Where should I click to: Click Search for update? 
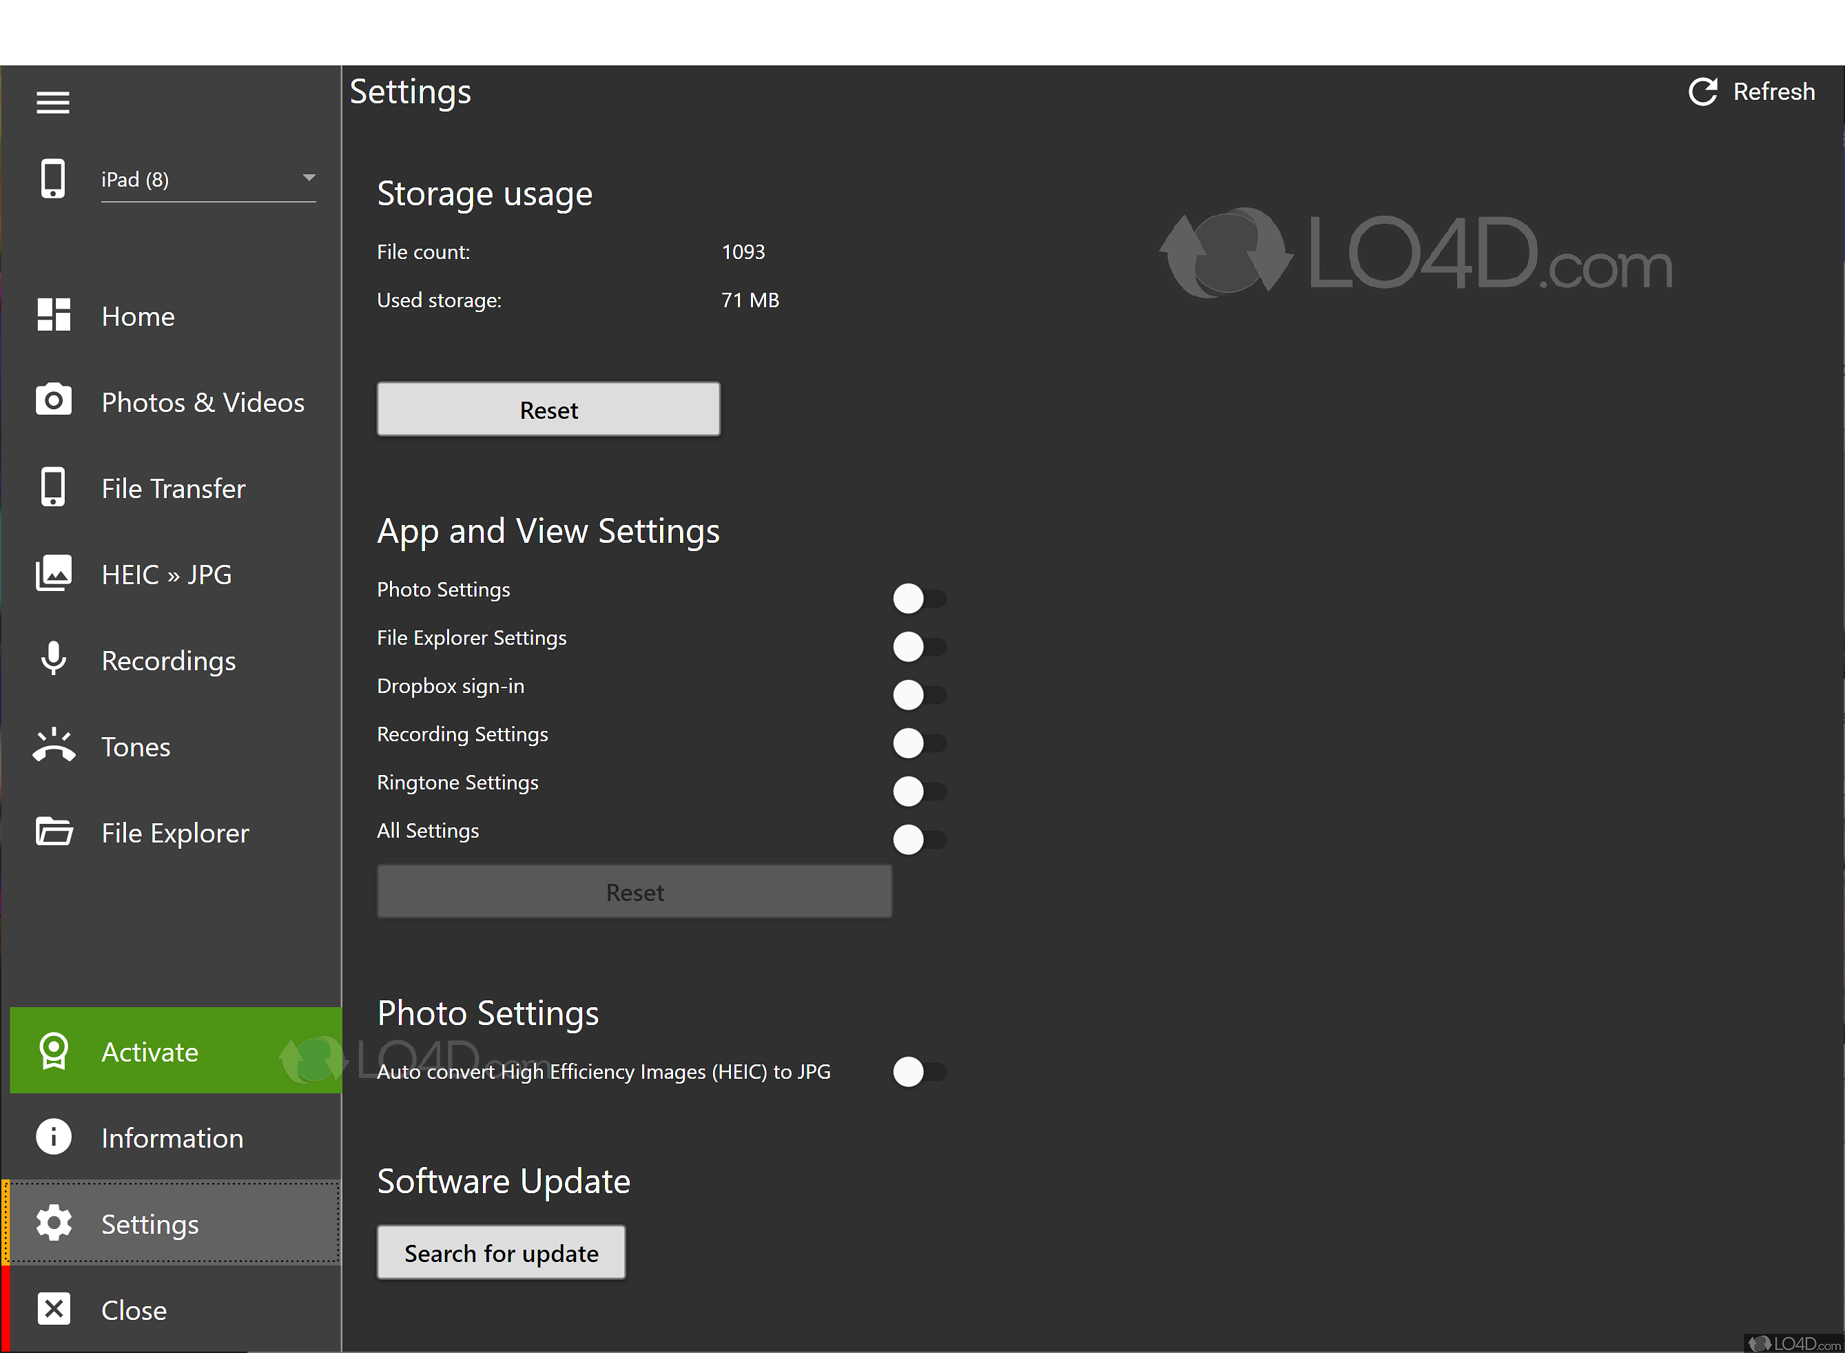pyautogui.click(x=500, y=1252)
